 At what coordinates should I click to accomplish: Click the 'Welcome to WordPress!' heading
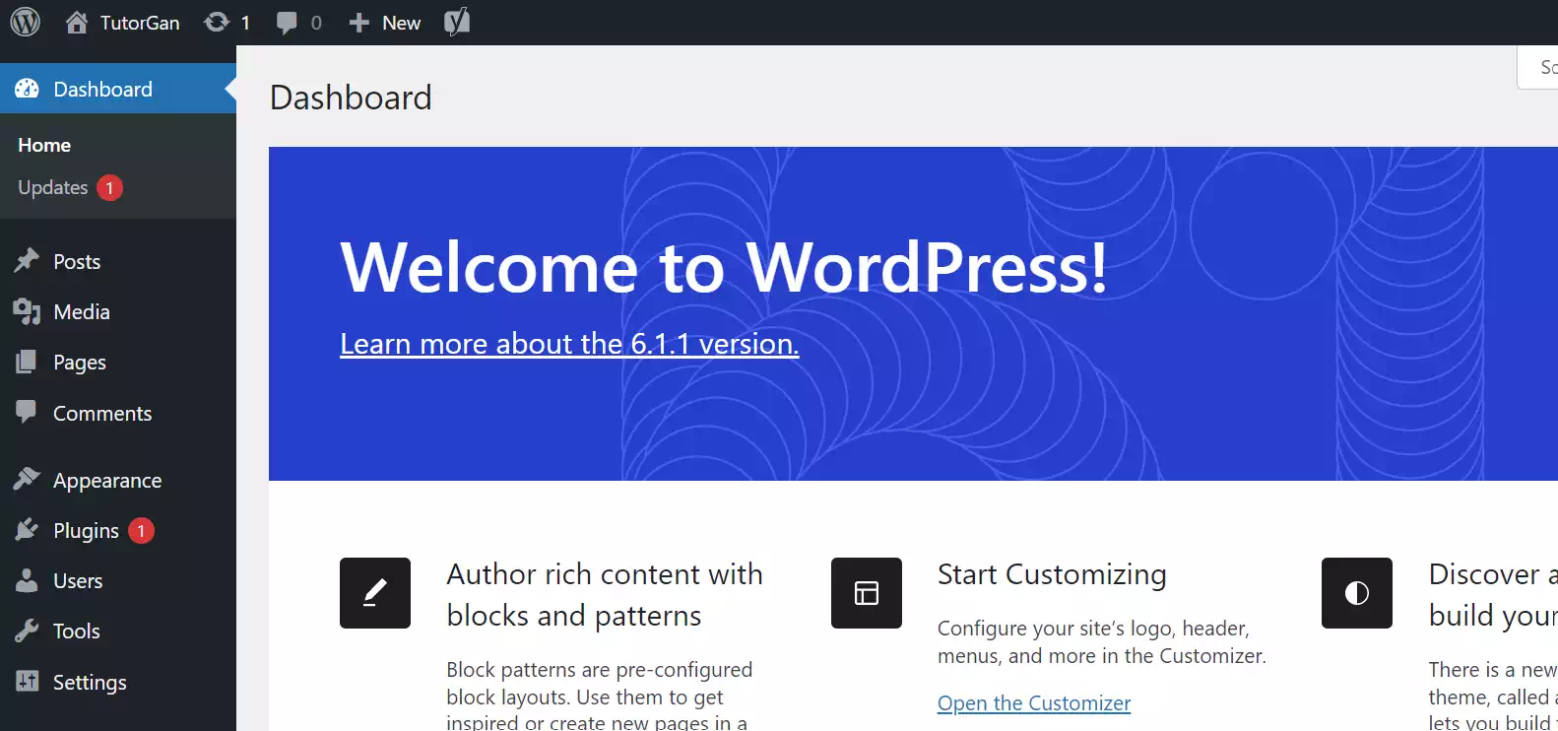[724, 267]
